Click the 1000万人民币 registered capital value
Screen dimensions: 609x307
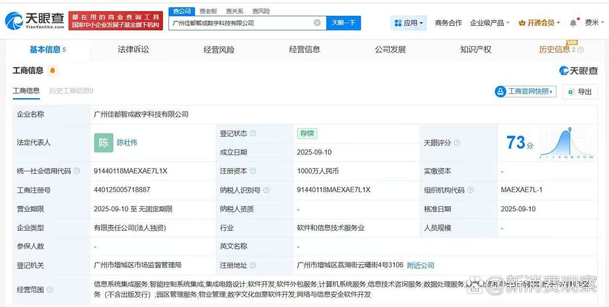[x=317, y=171]
